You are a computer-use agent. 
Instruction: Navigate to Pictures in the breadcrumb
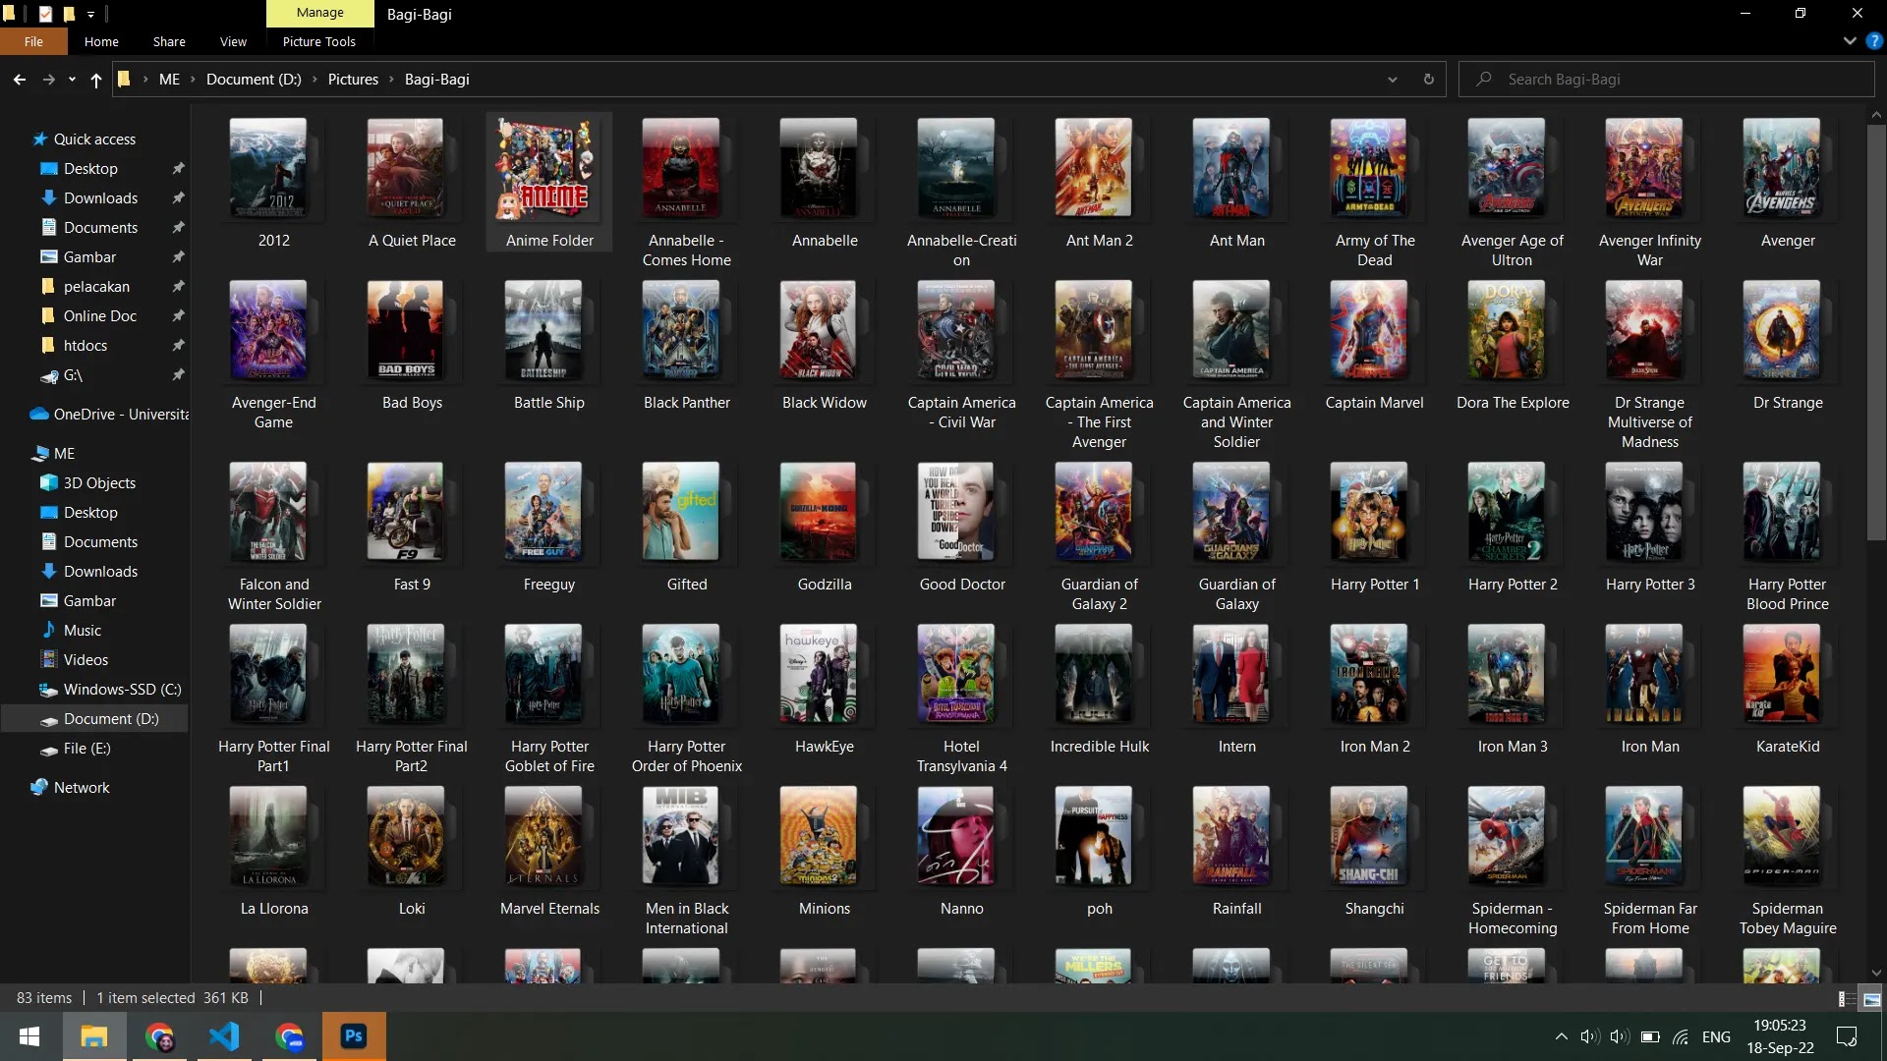[x=353, y=80]
